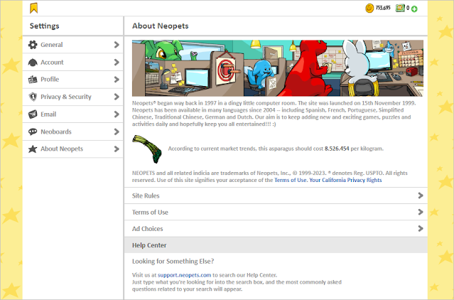
Task: Click the Neopets office banner image
Action: click(278, 68)
